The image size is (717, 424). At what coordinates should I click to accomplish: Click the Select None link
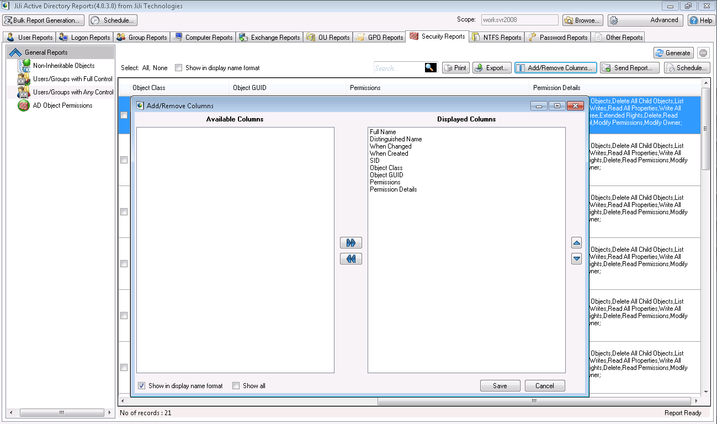point(160,68)
